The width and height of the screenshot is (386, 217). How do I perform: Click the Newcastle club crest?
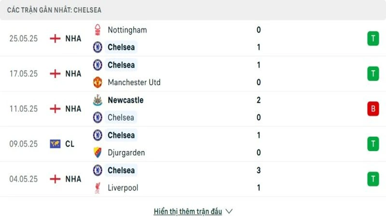tap(98, 100)
